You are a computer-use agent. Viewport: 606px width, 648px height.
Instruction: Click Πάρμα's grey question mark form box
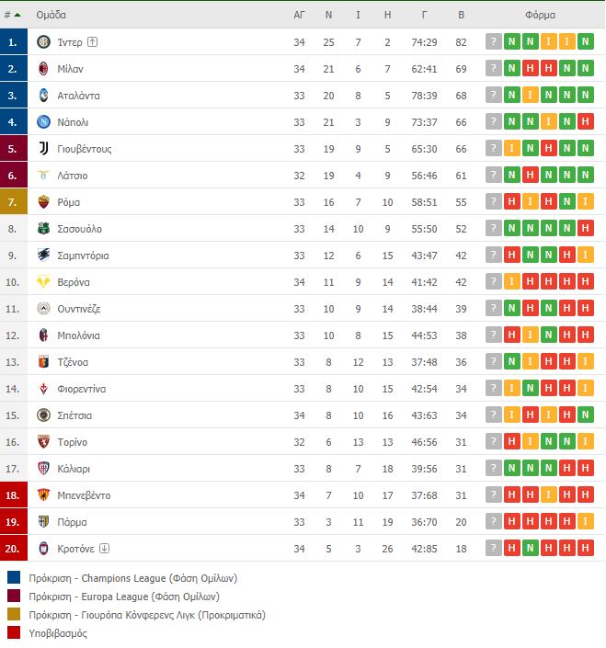tap(494, 522)
